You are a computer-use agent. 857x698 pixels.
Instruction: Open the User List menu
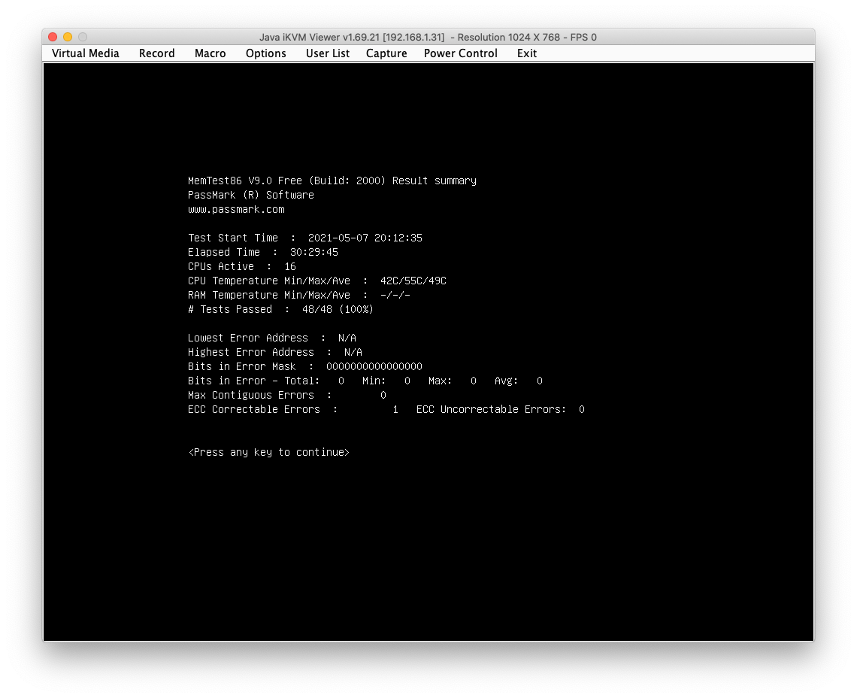327,53
